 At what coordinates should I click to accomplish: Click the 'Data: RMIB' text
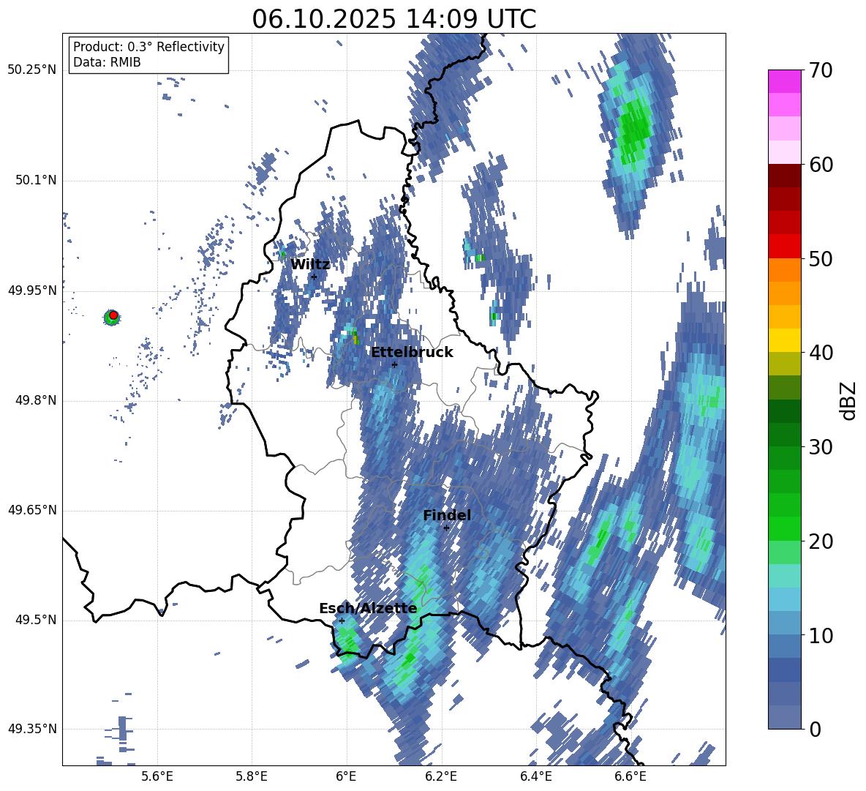pyautogui.click(x=107, y=62)
